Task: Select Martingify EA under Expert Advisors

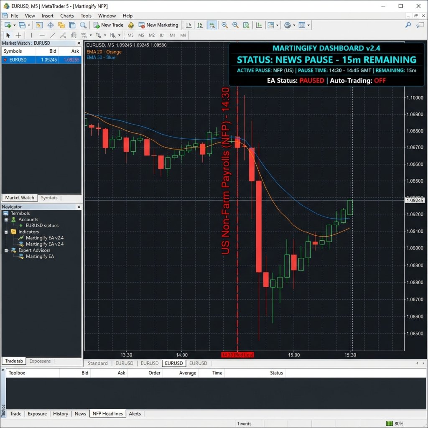Action: (40, 257)
